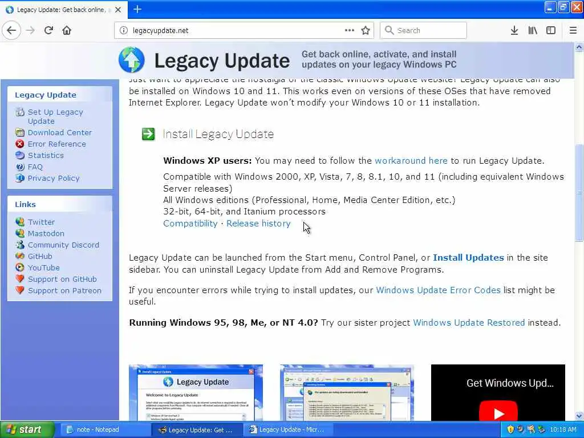Open the Community Discord link
The width and height of the screenshot is (584, 438).
(63, 245)
